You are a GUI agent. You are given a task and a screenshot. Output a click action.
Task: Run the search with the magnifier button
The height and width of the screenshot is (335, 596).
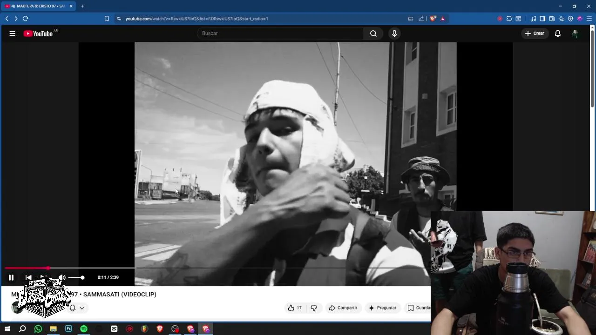pyautogui.click(x=373, y=33)
